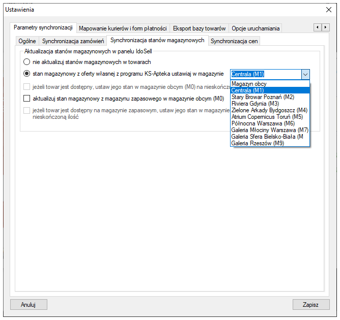Choose 'Magazyn obcy' from the list
340x320 pixels.
[x=249, y=84]
